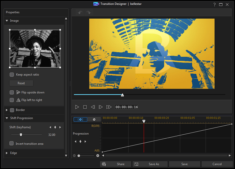Step forward to next frame
This screenshot has width=235, height=169.
[101, 107]
